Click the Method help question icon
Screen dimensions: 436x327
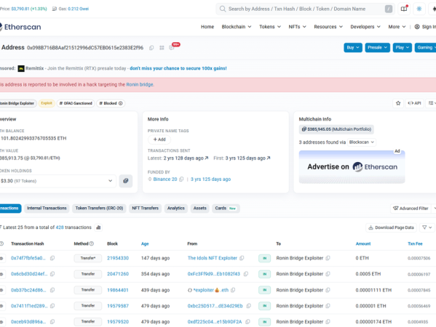[92, 243]
